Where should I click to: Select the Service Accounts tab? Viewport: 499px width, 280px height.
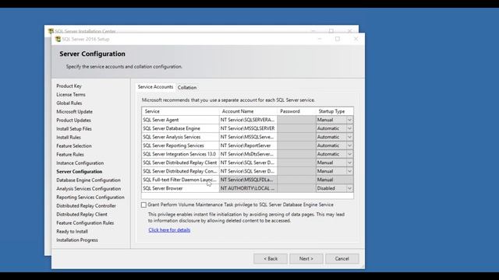tap(155, 87)
